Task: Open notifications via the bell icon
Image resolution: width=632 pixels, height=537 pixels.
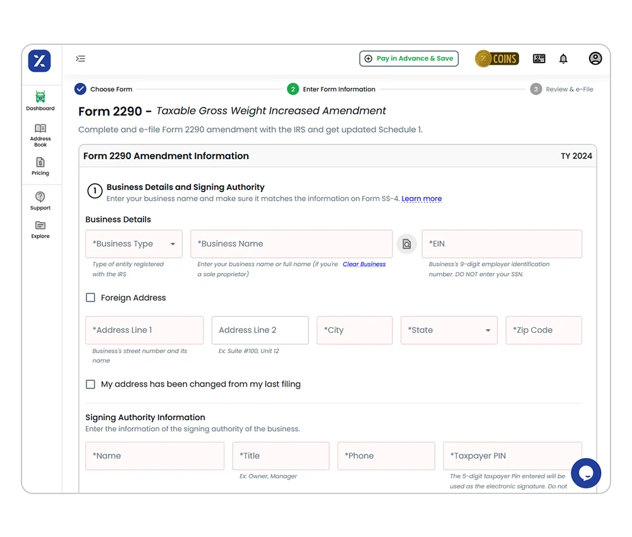Action: pyautogui.click(x=563, y=58)
